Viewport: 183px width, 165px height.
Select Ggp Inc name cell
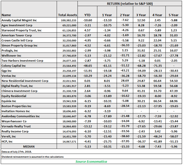(x=6, y=71)
